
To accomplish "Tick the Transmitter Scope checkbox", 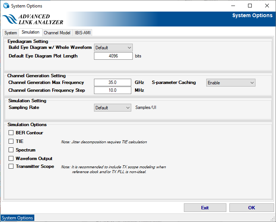I will [x=11, y=166].
